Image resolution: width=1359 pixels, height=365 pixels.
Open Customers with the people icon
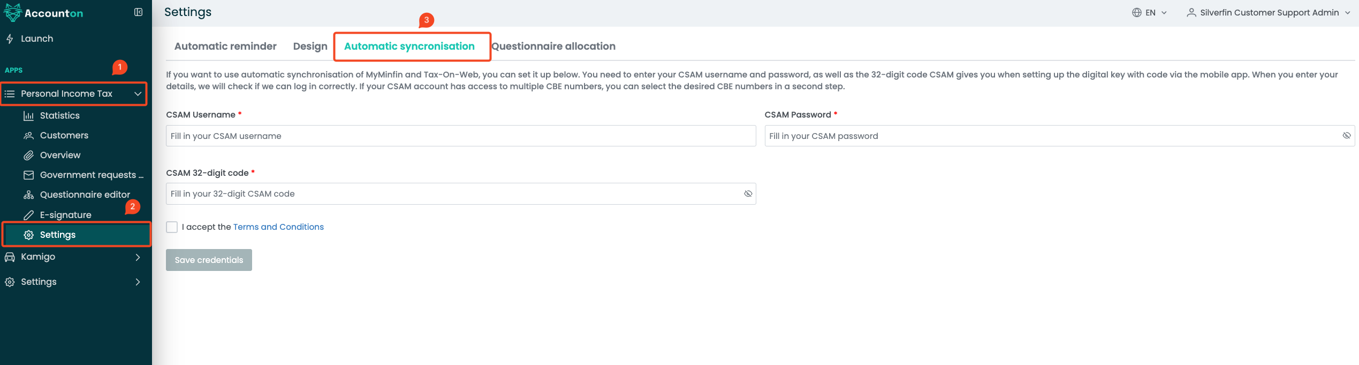tap(29, 135)
